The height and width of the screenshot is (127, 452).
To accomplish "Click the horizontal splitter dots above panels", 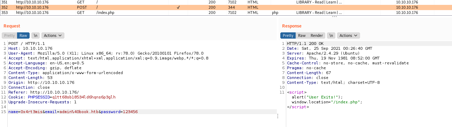I will [334, 16].
